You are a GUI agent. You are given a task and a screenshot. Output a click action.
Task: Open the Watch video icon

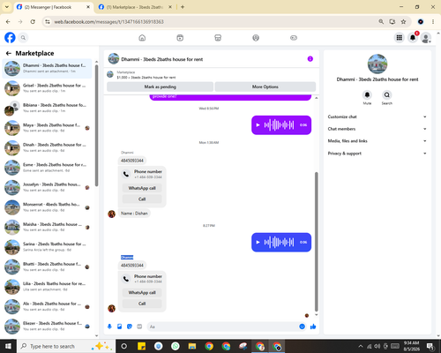click(180, 38)
